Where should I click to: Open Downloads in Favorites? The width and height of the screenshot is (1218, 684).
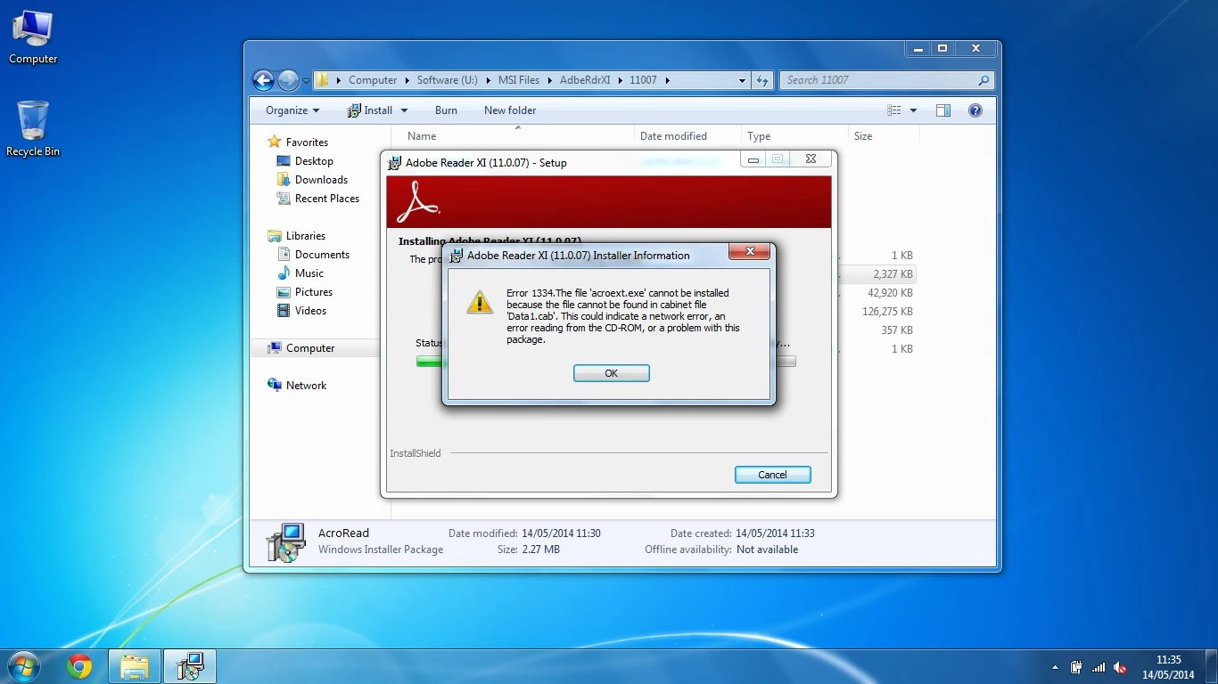pyautogui.click(x=321, y=180)
